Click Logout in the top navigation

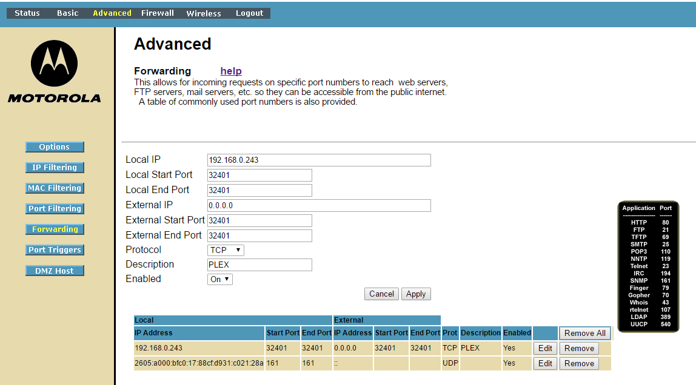point(249,13)
